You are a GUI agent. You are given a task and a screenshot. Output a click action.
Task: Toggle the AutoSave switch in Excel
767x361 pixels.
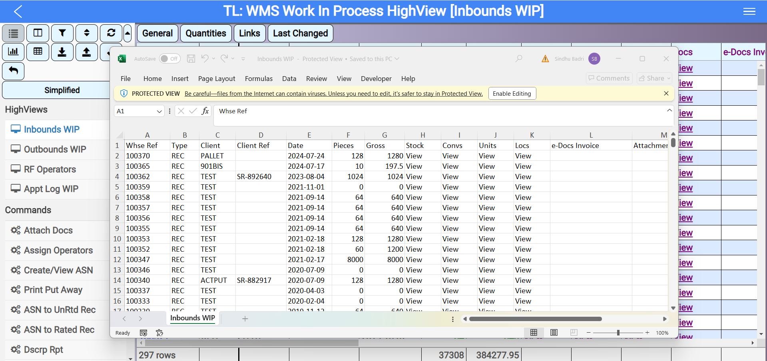click(x=169, y=59)
